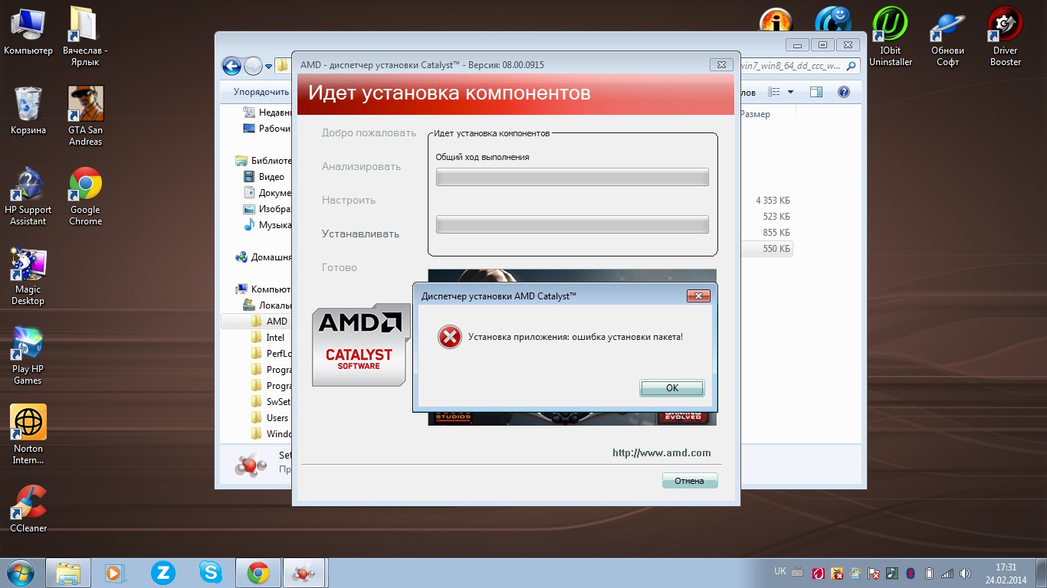1047x588 pixels.
Task: Click the red error icon in the dialog
Action: (x=450, y=337)
